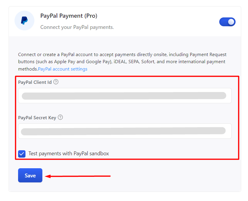Image resolution: width=248 pixels, height=201 pixels.
Task: Click the 'Test payments with PayPal sandbox' label
Action: click(x=69, y=153)
